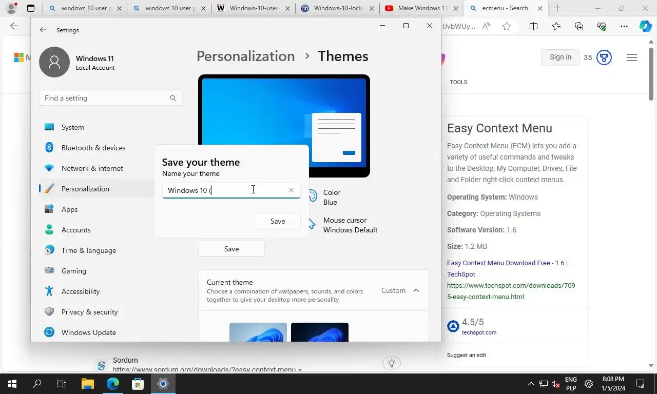Click the Gaming controller icon
This screenshot has width=657, height=394.
49,271
